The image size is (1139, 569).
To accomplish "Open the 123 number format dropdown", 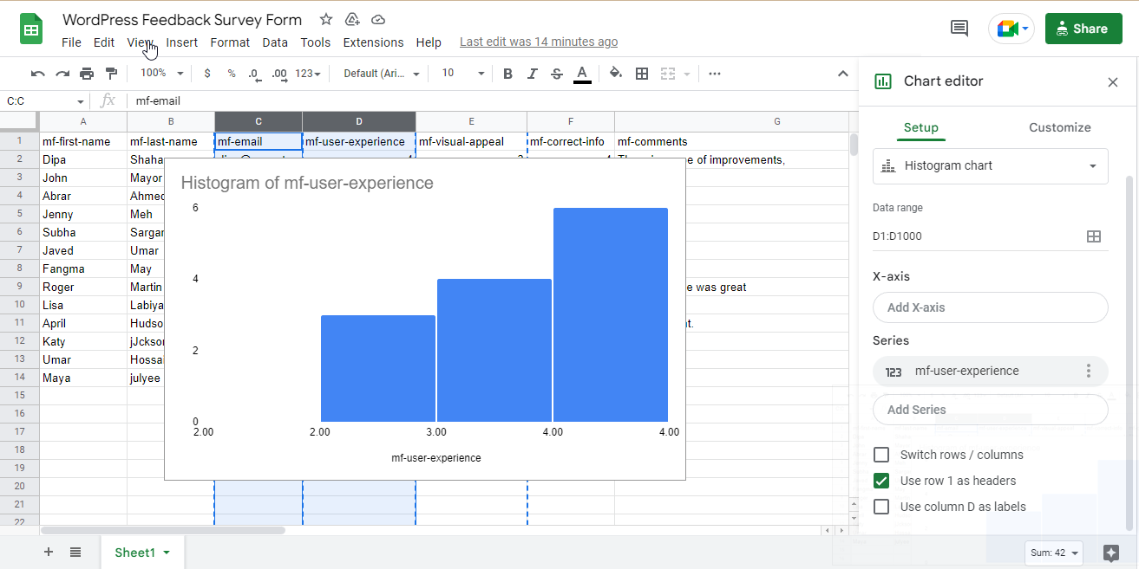I will click(x=308, y=74).
